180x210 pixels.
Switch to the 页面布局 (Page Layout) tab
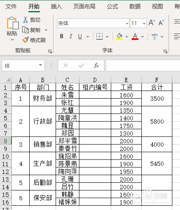coord(84,6)
